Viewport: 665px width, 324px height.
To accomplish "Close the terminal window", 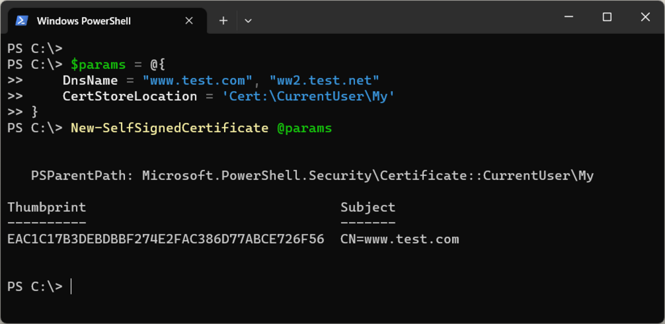I will pos(645,17).
